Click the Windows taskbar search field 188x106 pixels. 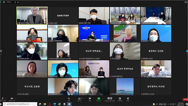(20, 104)
